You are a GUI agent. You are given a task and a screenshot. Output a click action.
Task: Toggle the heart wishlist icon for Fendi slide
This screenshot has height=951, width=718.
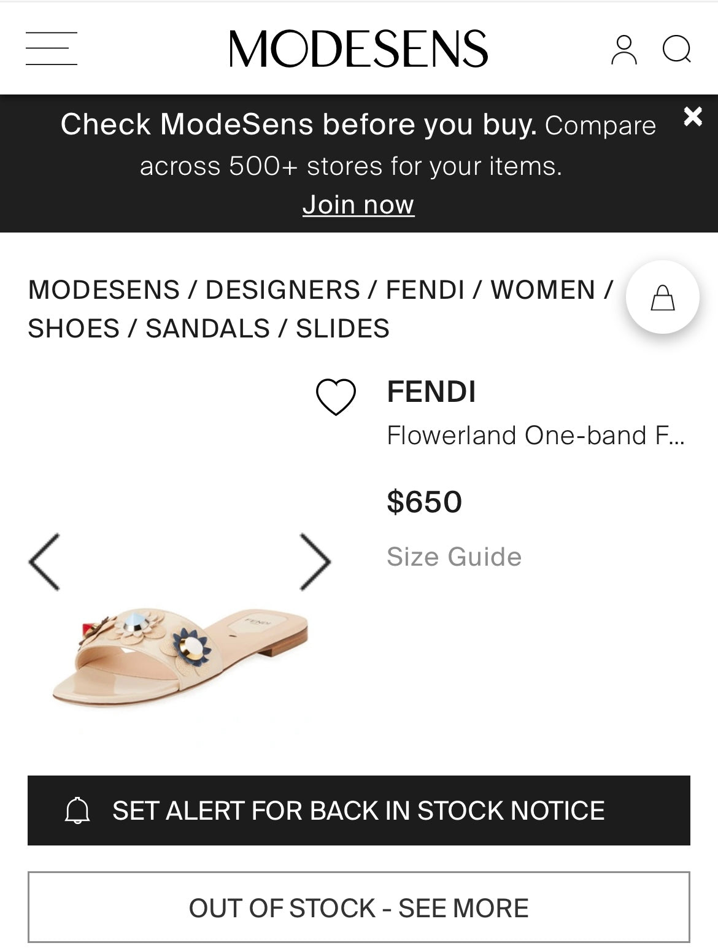(x=336, y=396)
